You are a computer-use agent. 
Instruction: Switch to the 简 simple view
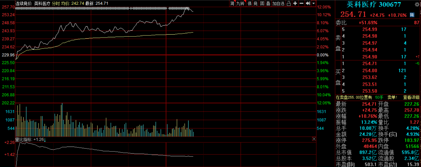(232, 3)
